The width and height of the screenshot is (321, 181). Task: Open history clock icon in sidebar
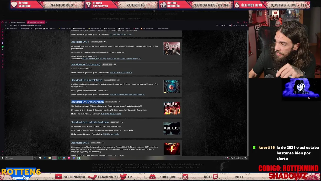(3, 61)
